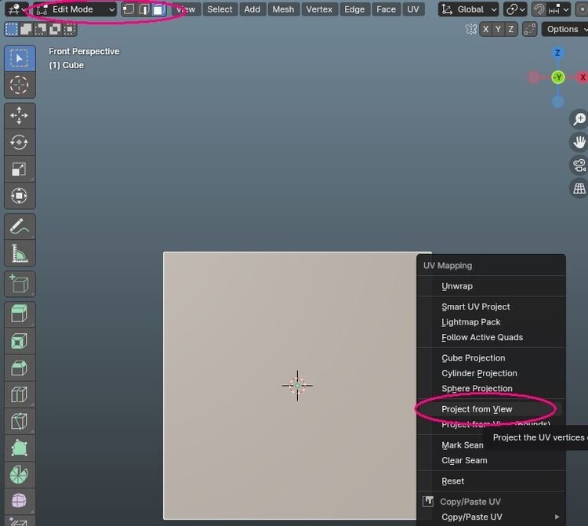Click the -Y axis on navigation gizmo

[x=558, y=78]
